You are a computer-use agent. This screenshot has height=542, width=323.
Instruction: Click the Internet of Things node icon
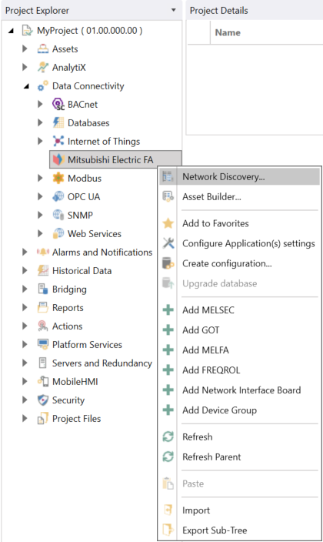tap(58, 141)
